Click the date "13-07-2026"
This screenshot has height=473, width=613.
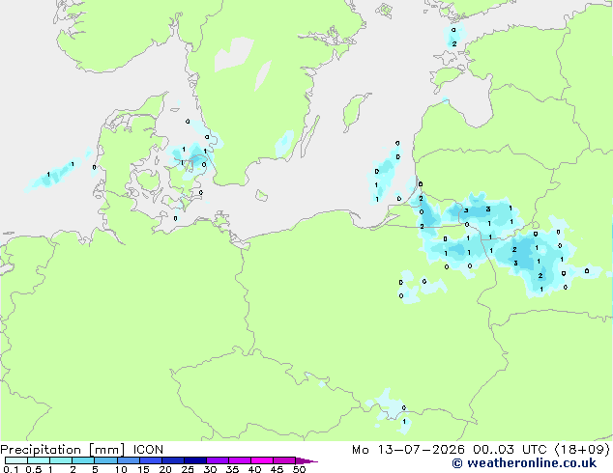click(x=421, y=450)
